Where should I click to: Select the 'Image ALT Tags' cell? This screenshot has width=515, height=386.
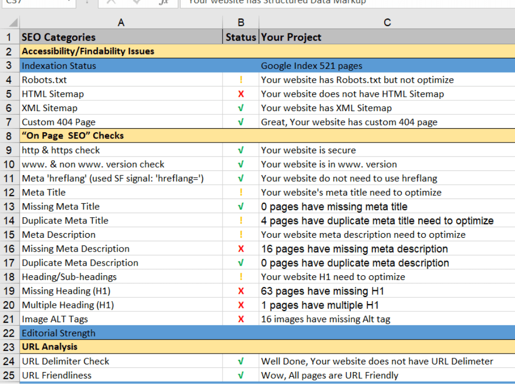[x=121, y=319]
